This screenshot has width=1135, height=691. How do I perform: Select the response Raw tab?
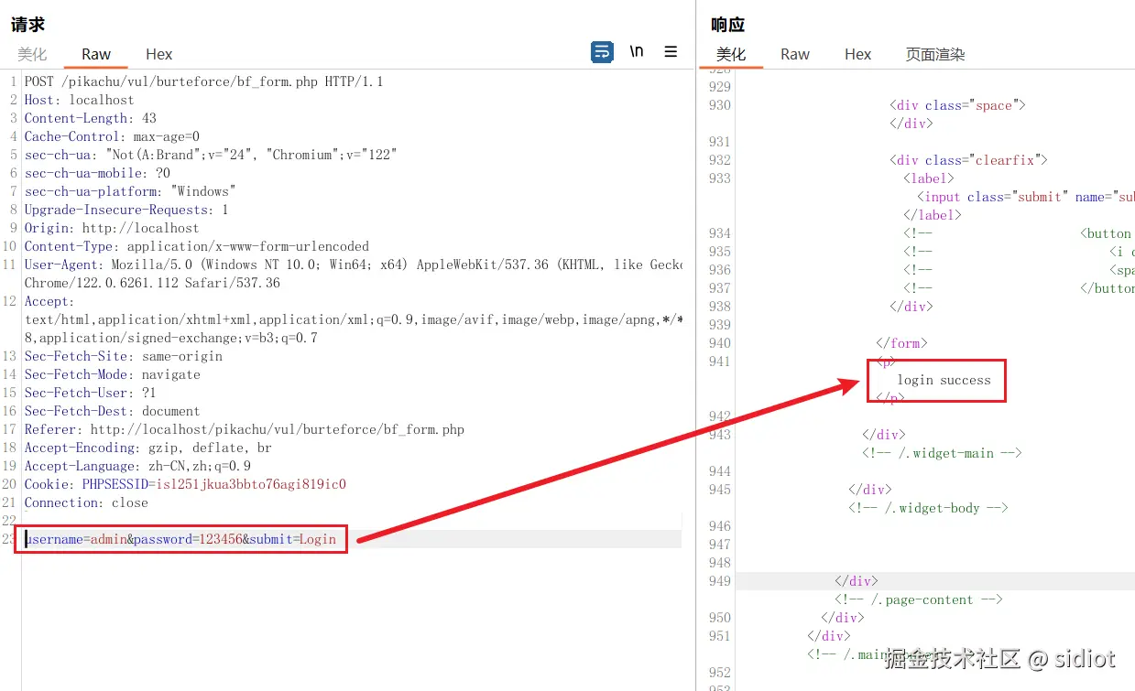pos(795,54)
